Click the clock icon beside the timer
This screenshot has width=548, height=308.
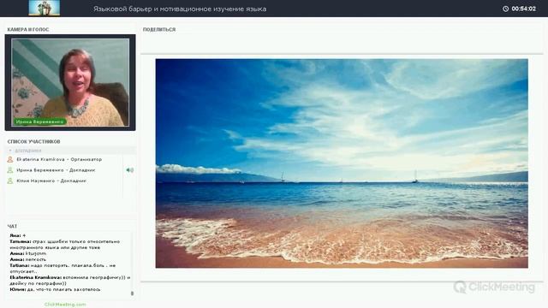[505, 9]
